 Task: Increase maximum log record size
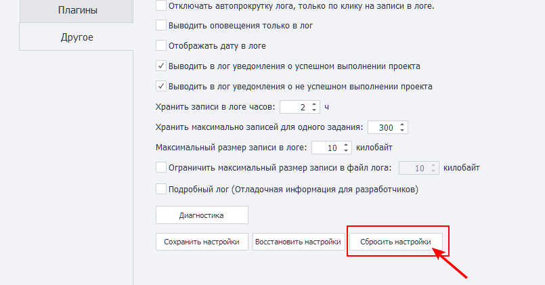347,145
